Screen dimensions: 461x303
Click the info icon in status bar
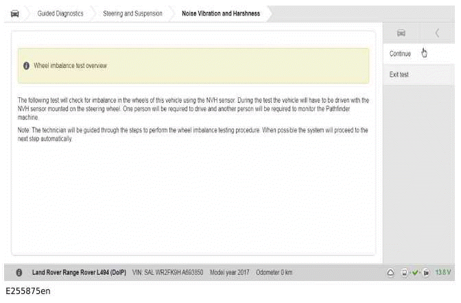tap(19, 272)
